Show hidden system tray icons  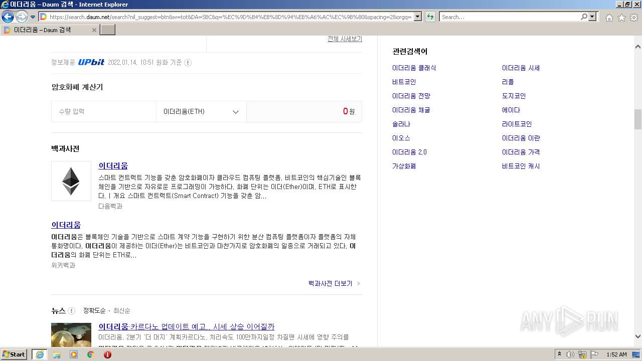point(559,354)
